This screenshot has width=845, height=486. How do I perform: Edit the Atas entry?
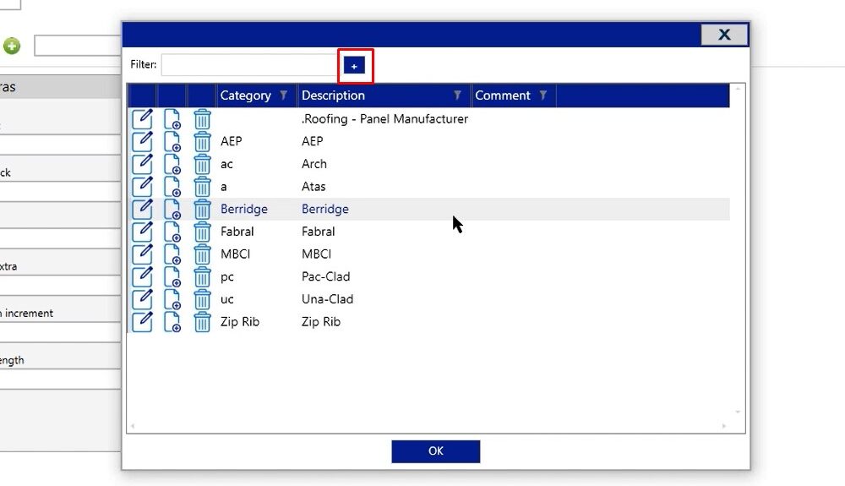tap(142, 187)
